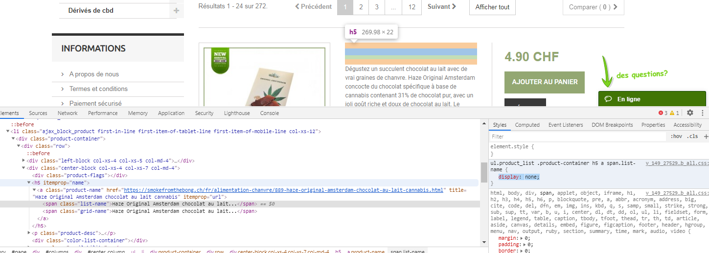Go to pagination page 12
The width and height of the screenshot is (709, 253).
pyautogui.click(x=412, y=7)
